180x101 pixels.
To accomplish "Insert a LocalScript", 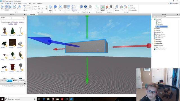I will tap(132, 8).
